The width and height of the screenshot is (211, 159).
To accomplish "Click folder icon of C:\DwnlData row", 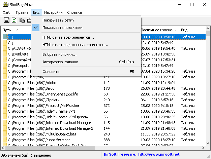I will (x=5, y=54).
